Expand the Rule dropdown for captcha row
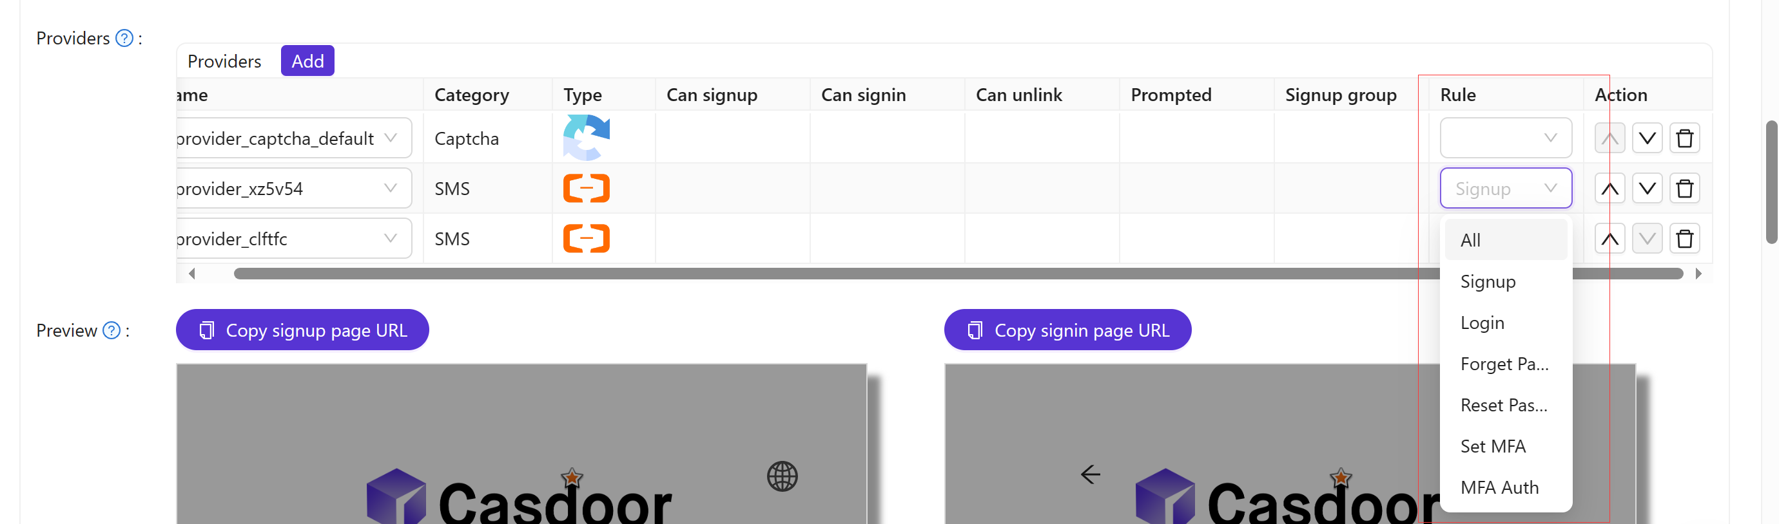Viewport: 1779px width, 524px height. coord(1505,138)
